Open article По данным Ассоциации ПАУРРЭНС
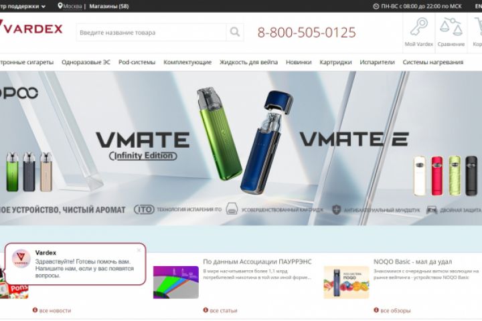 coord(257,261)
